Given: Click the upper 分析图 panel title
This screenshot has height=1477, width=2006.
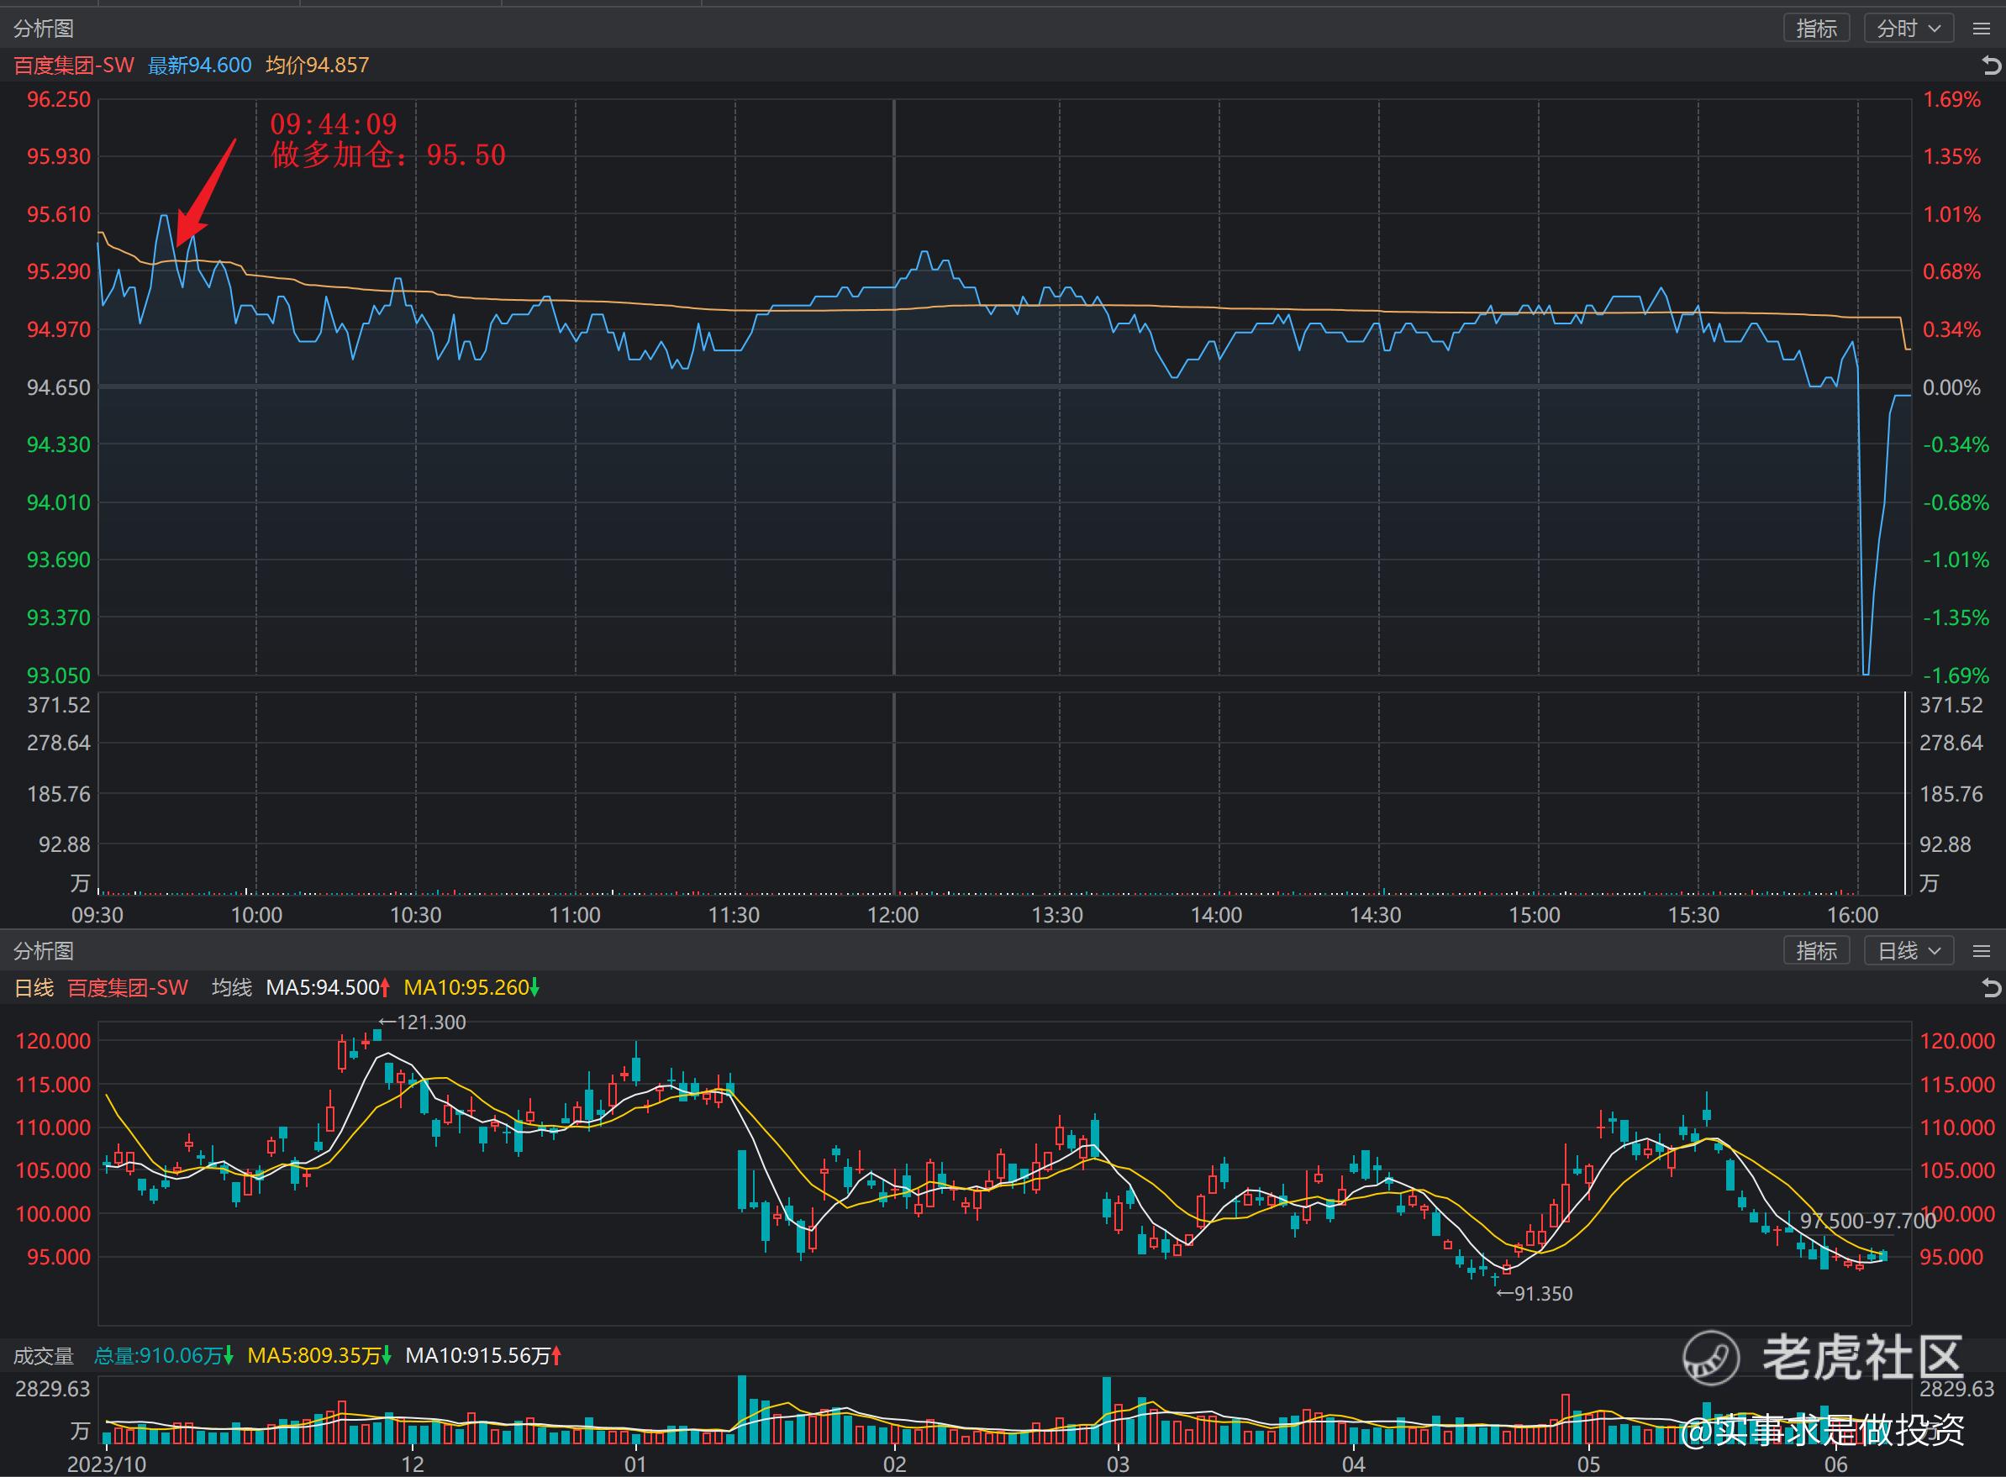Looking at the screenshot, I should pos(43,29).
